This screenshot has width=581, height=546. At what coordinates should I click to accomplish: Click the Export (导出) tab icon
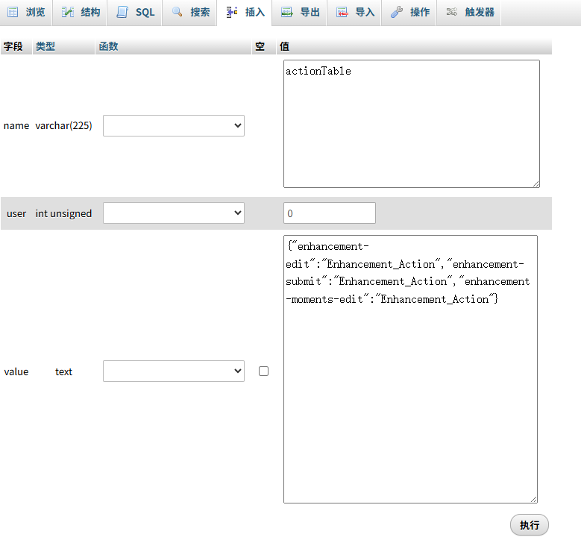click(x=287, y=13)
